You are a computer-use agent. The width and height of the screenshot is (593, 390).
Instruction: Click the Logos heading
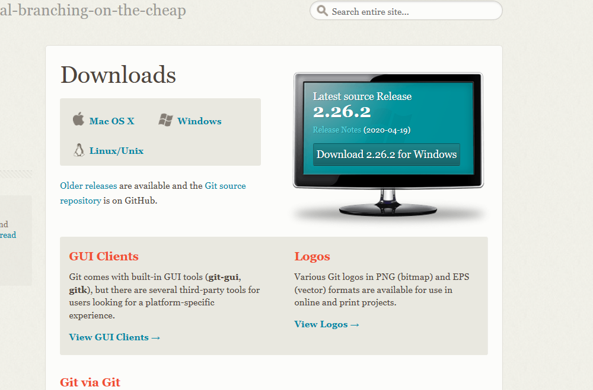[312, 257]
